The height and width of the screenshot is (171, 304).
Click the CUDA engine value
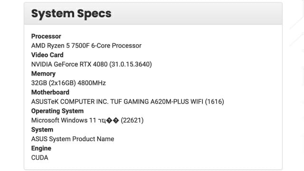(x=39, y=158)
